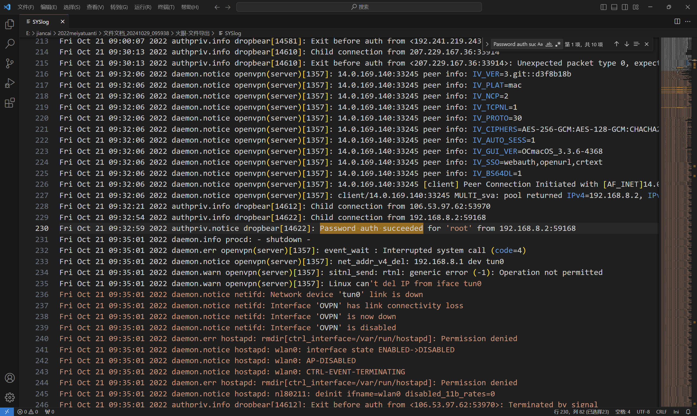
Task: Open the 帮助(H) menu
Action: pyautogui.click(x=190, y=7)
